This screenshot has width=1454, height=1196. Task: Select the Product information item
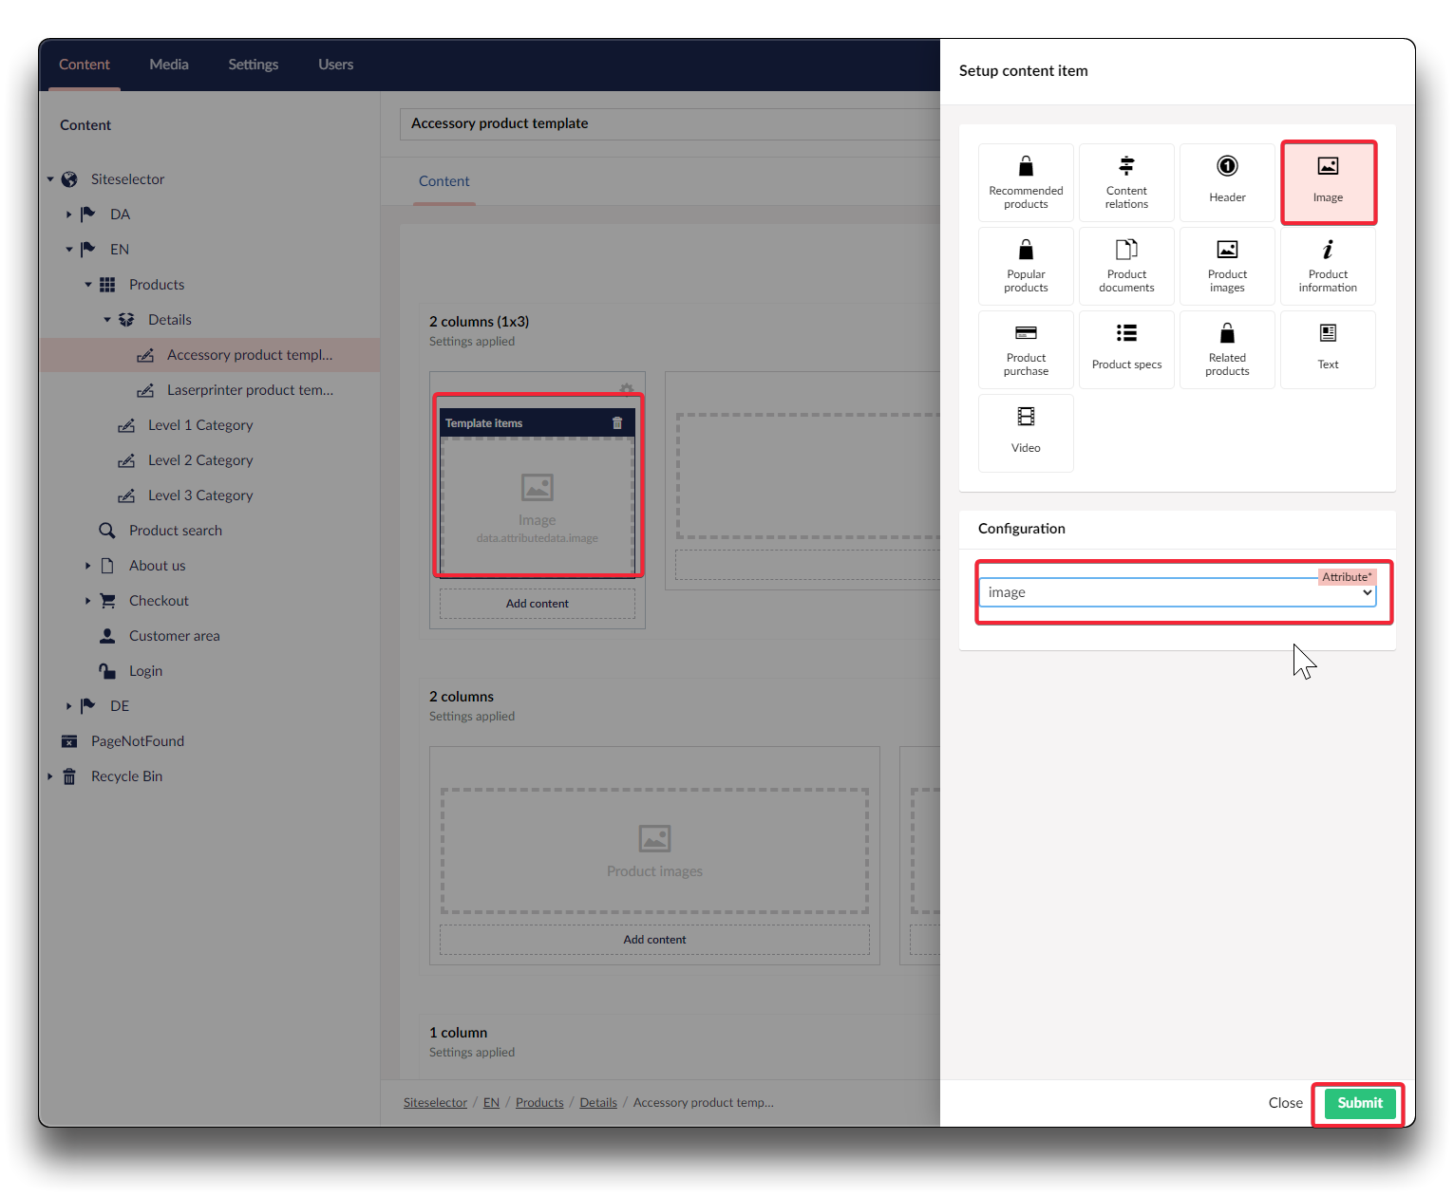pyautogui.click(x=1328, y=266)
